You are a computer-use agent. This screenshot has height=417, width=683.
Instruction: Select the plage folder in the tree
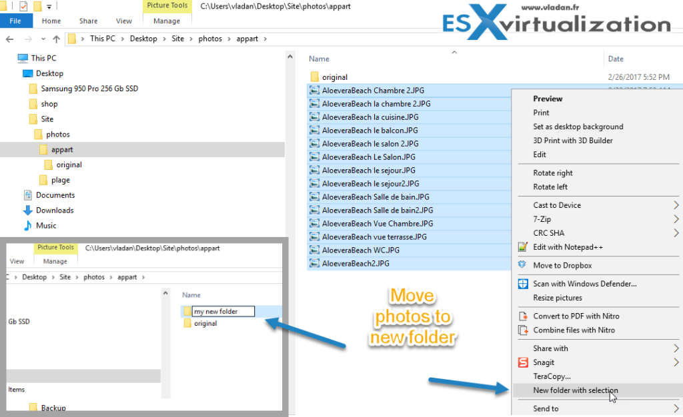(61, 180)
